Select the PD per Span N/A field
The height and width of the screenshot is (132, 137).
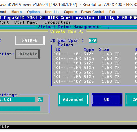click(x=93, y=41)
